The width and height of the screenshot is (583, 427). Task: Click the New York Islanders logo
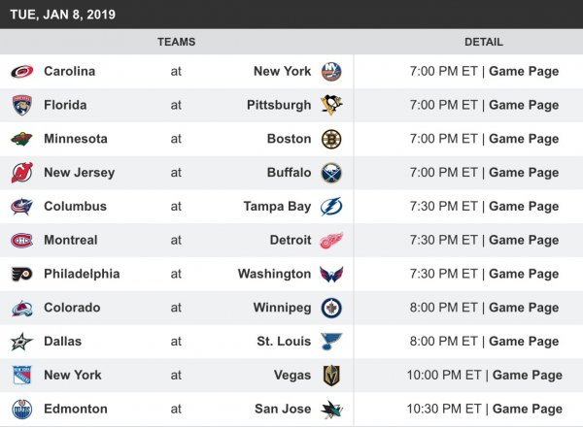(x=331, y=71)
